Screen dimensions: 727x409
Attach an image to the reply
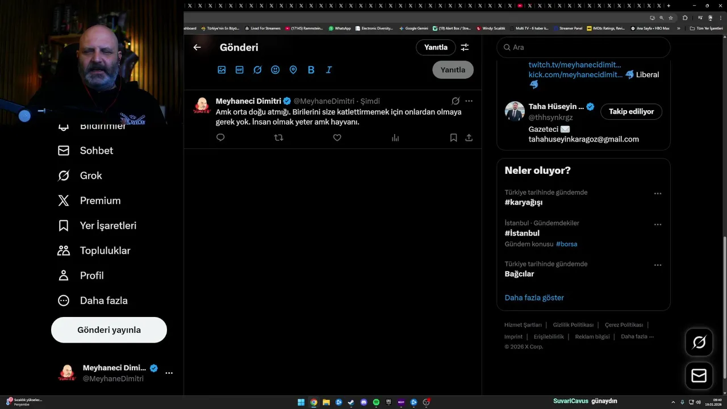(222, 70)
